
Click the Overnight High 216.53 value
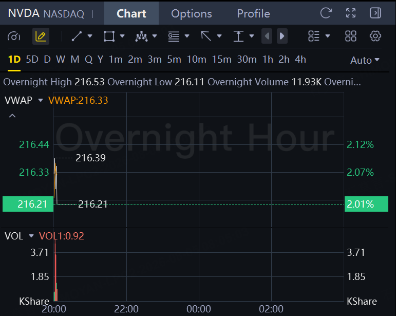click(89, 82)
